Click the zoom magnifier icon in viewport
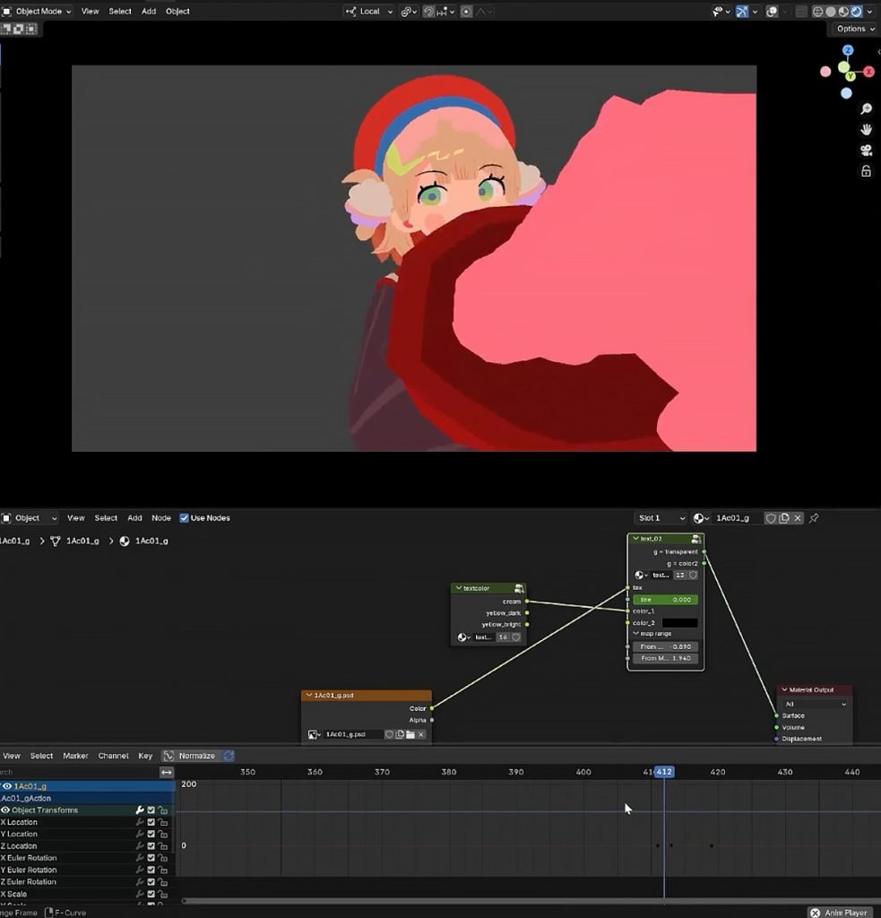The width and height of the screenshot is (881, 918). [866, 108]
